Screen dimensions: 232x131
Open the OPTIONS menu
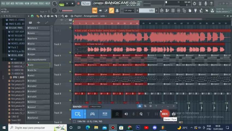(x=34, y=3)
